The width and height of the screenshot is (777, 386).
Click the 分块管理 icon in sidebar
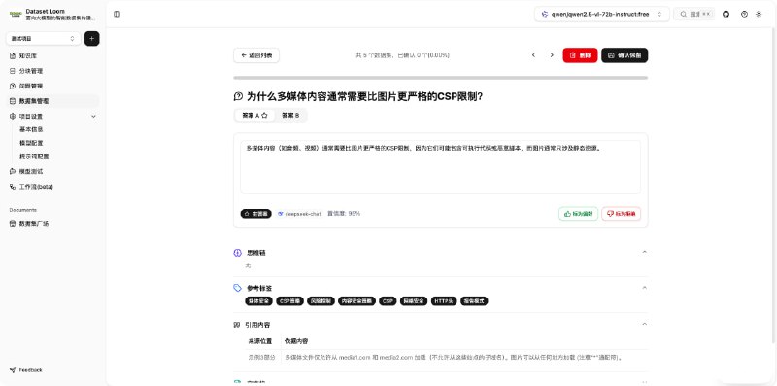[x=13, y=71]
